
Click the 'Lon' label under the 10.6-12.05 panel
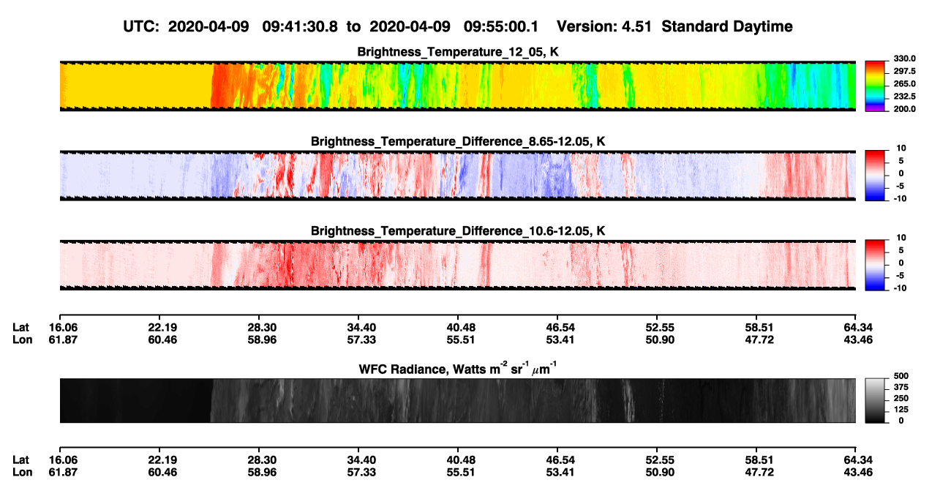pyautogui.click(x=22, y=339)
